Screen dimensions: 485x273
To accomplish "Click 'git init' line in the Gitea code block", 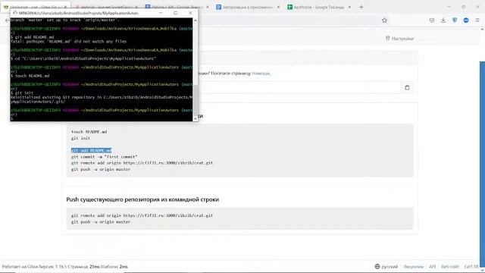I will click(80, 138).
